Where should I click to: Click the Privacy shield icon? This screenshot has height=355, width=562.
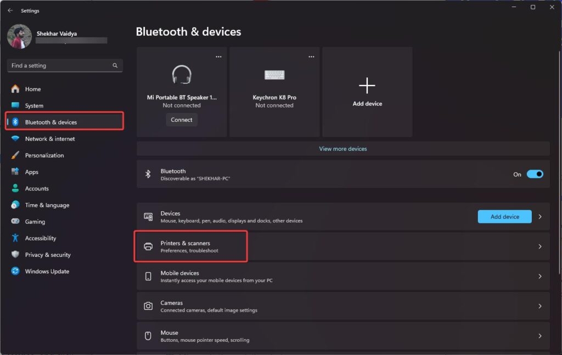coord(15,255)
